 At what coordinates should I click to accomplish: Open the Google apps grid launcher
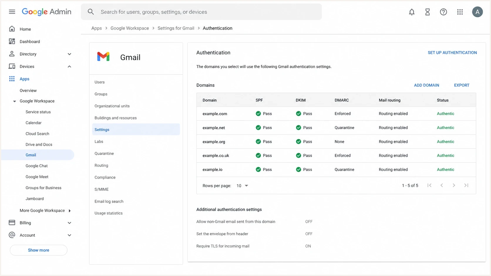click(x=460, y=12)
